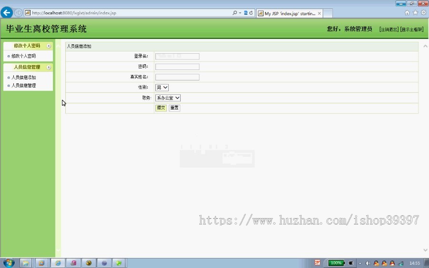Click the sidebar scroll up arrow
Viewport: 429px width, 268px height.
pyautogui.click(x=58, y=46)
